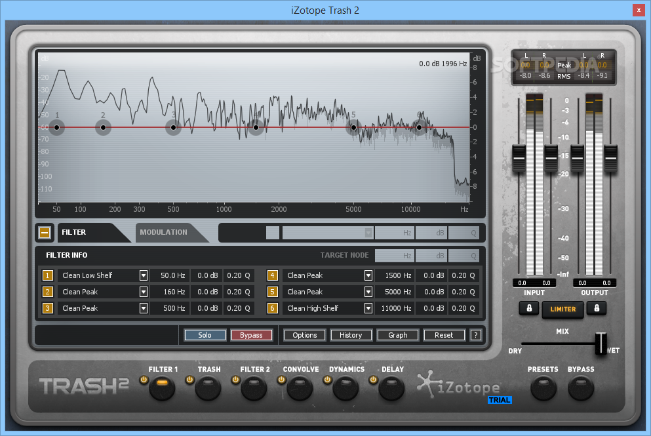
Task: Click the Graph button
Action: pos(398,335)
